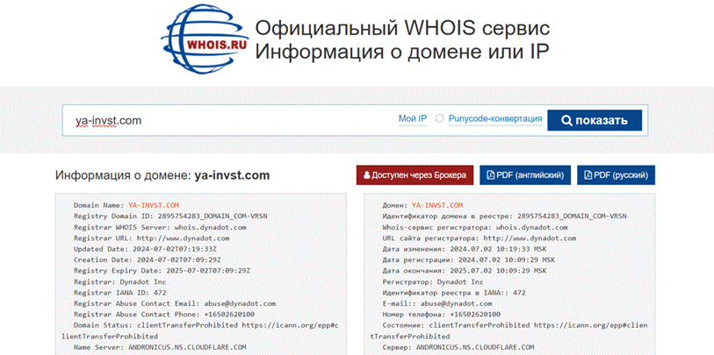Click the Whois-сервис регистратора line
714x355 pixels.
pos(475,227)
